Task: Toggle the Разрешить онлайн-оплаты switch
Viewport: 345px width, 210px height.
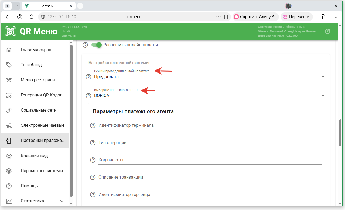Action: point(97,45)
